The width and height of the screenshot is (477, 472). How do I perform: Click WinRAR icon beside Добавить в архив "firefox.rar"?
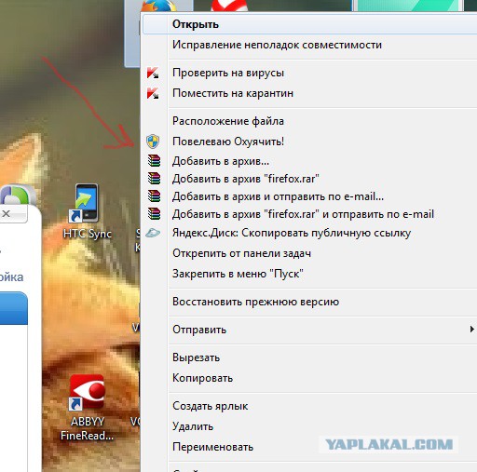point(154,179)
